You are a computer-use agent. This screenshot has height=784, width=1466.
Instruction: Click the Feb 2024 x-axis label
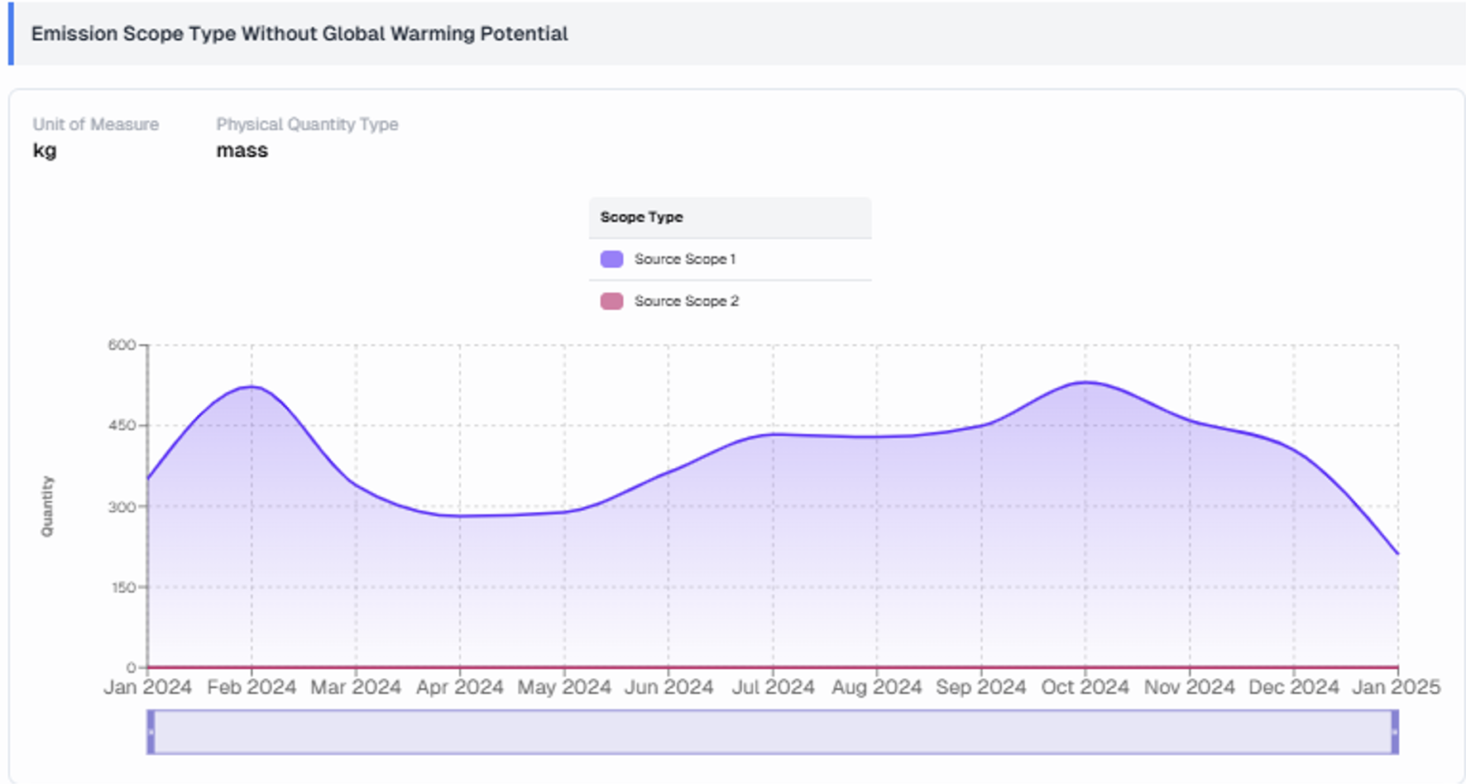click(252, 687)
